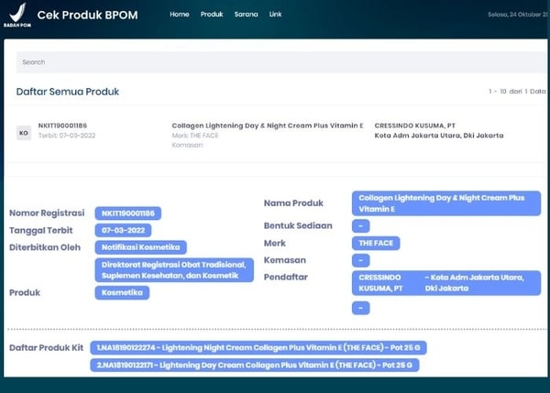The height and width of the screenshot is (393, 550).
Task: Click the KO product type badge
Action: click(x=24, y=133)
